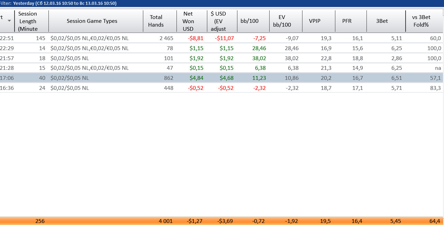Click summary VPIP value 19,5

click(326, 221)
